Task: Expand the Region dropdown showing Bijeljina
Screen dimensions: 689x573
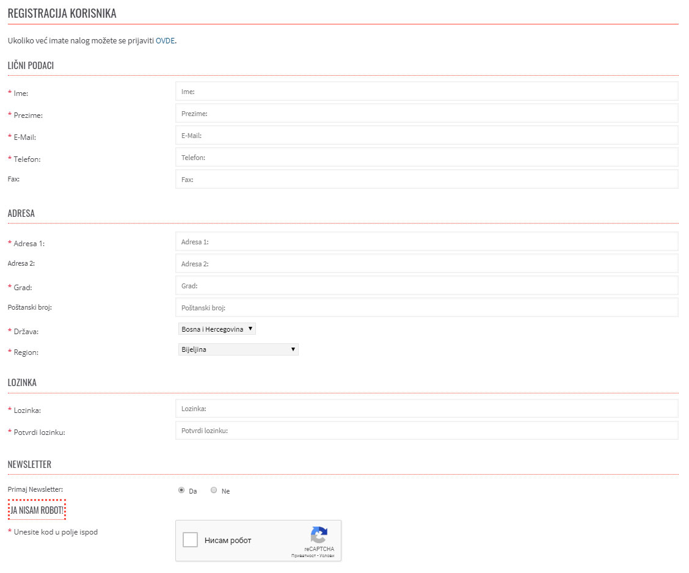Action: click(238, 349)
